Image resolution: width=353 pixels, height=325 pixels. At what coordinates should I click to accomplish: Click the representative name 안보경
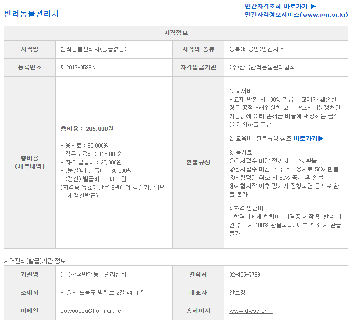point(237,292)
